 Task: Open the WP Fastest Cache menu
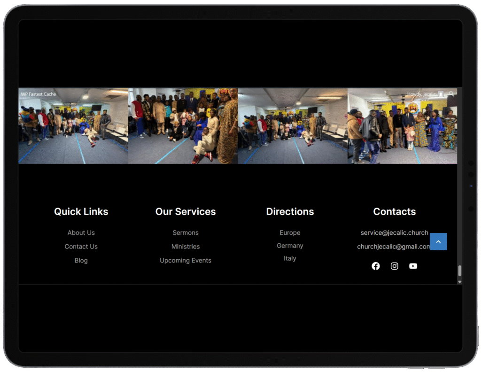[x=39, y=94]
